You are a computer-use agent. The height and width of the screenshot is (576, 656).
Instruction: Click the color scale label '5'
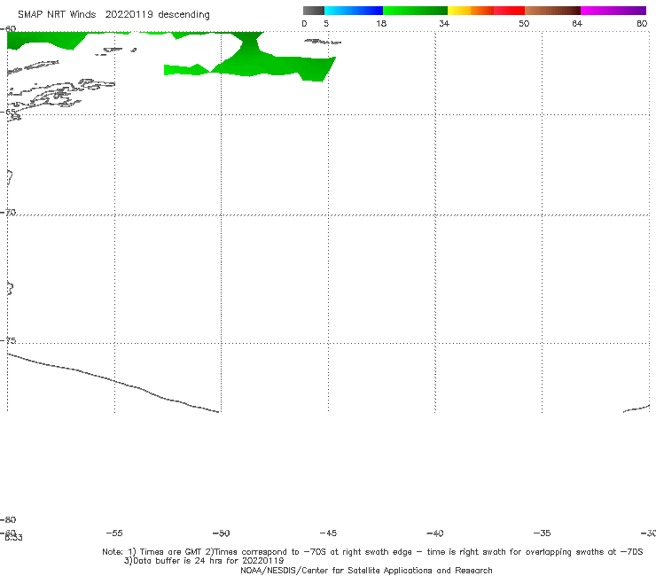[x=326, y=23]
